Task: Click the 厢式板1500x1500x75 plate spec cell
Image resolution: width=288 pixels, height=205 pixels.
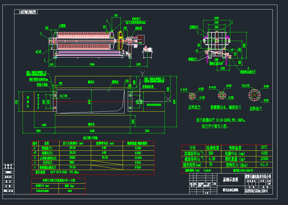Action: tap(243, 170)
